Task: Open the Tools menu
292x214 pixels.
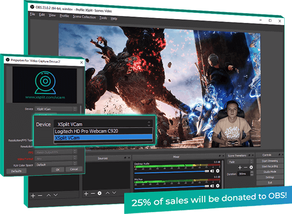Action: pos(103,18)
